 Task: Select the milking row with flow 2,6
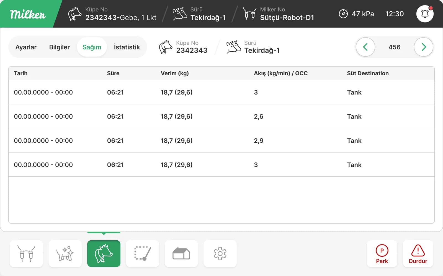click(x=221, y=116)
